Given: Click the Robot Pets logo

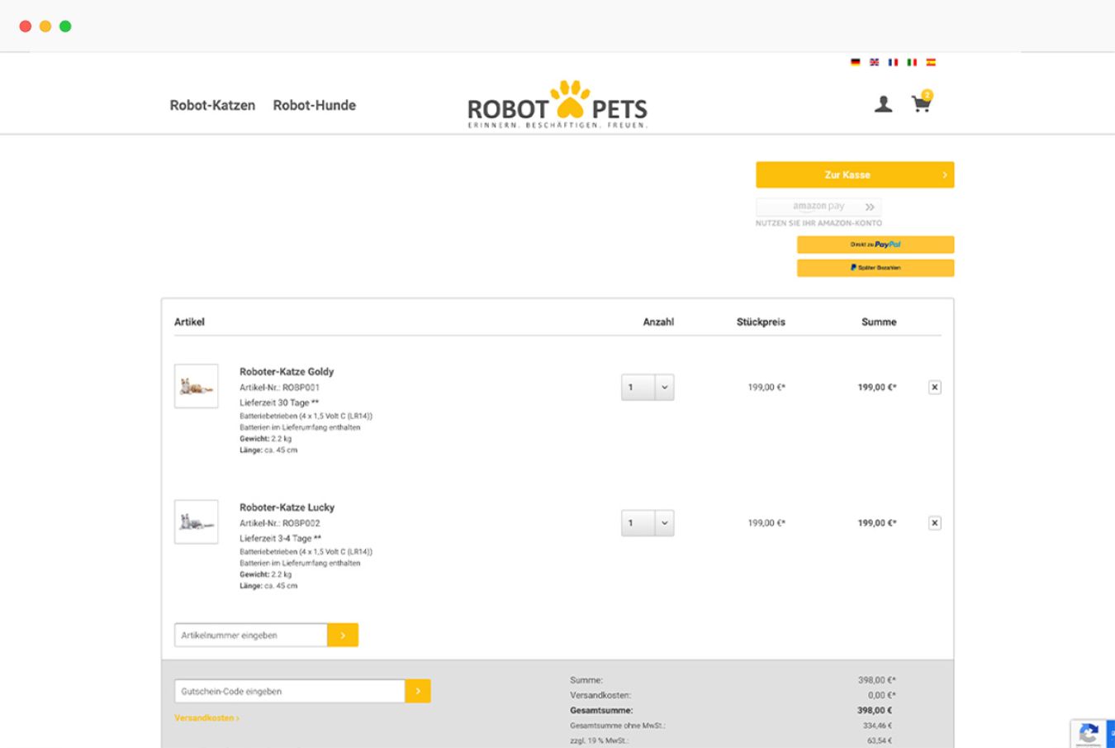Looking at the screenshot, I should (557, 106).
